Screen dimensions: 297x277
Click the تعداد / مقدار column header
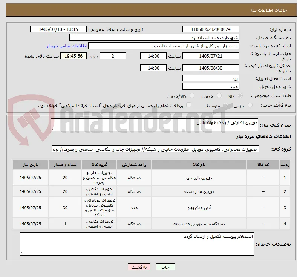pos(65,165)
